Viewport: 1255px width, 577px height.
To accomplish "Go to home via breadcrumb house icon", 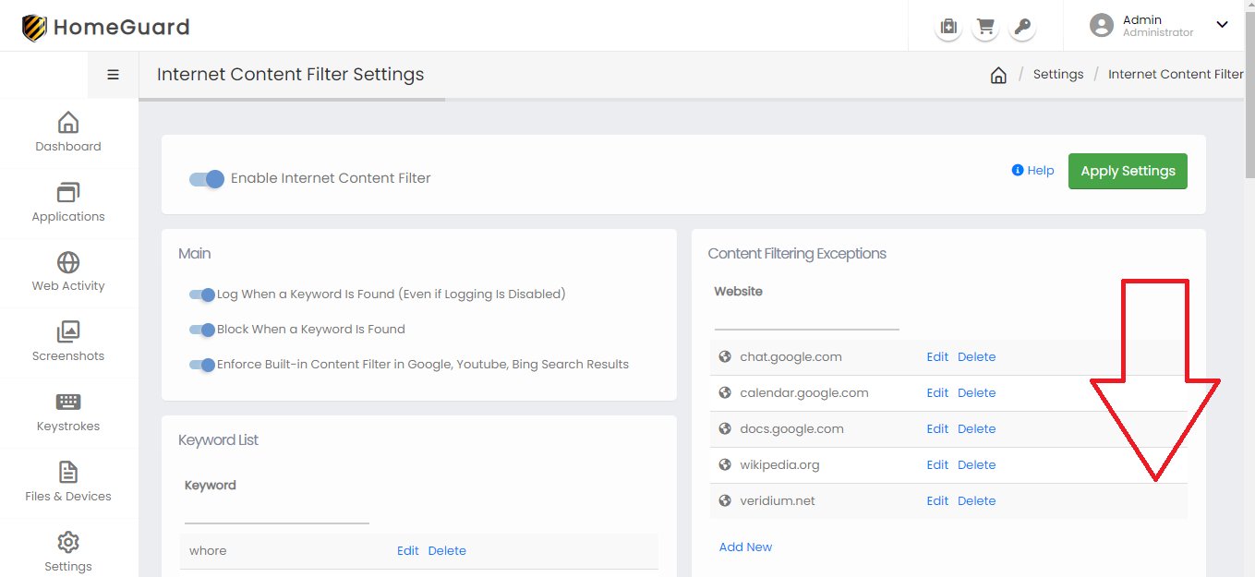I will click(998, 75).
